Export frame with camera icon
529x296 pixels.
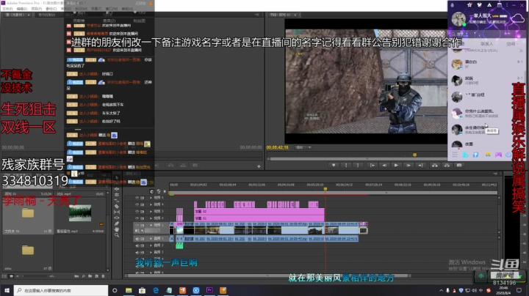click(459, 165)
